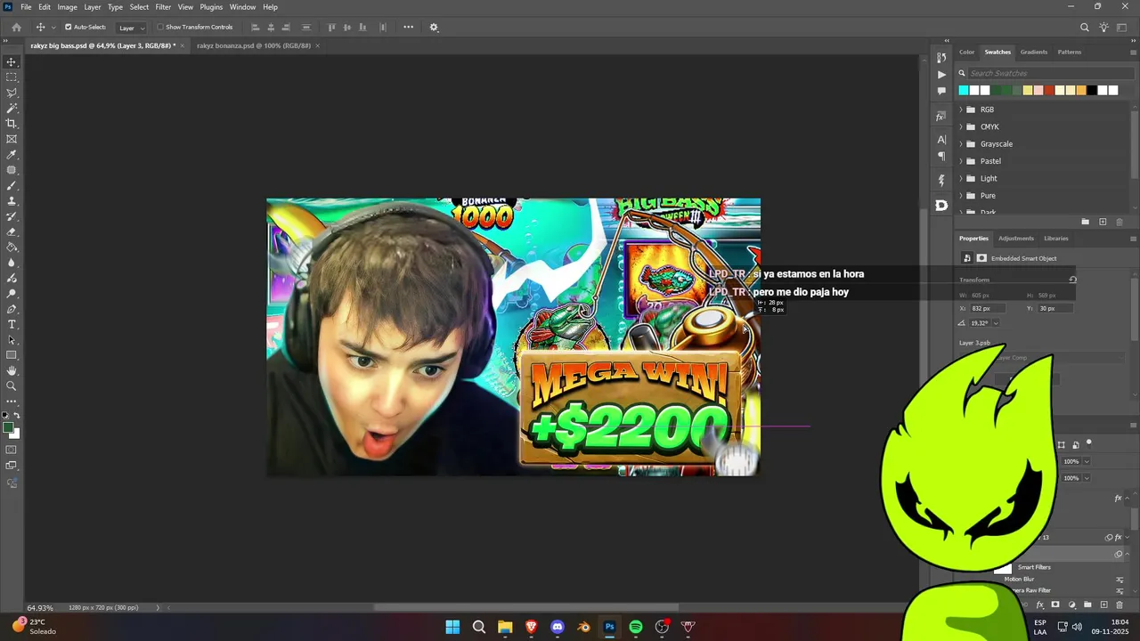Select the Eraser tool

[12, 231]
